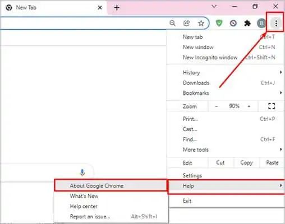Click the voice search microphone icon
This screenshot has height=224, width=285.
[x=82, y=172]
